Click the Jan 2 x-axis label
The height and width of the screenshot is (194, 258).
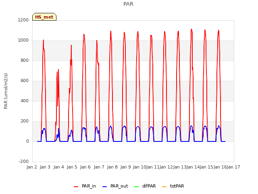[31, 167]
